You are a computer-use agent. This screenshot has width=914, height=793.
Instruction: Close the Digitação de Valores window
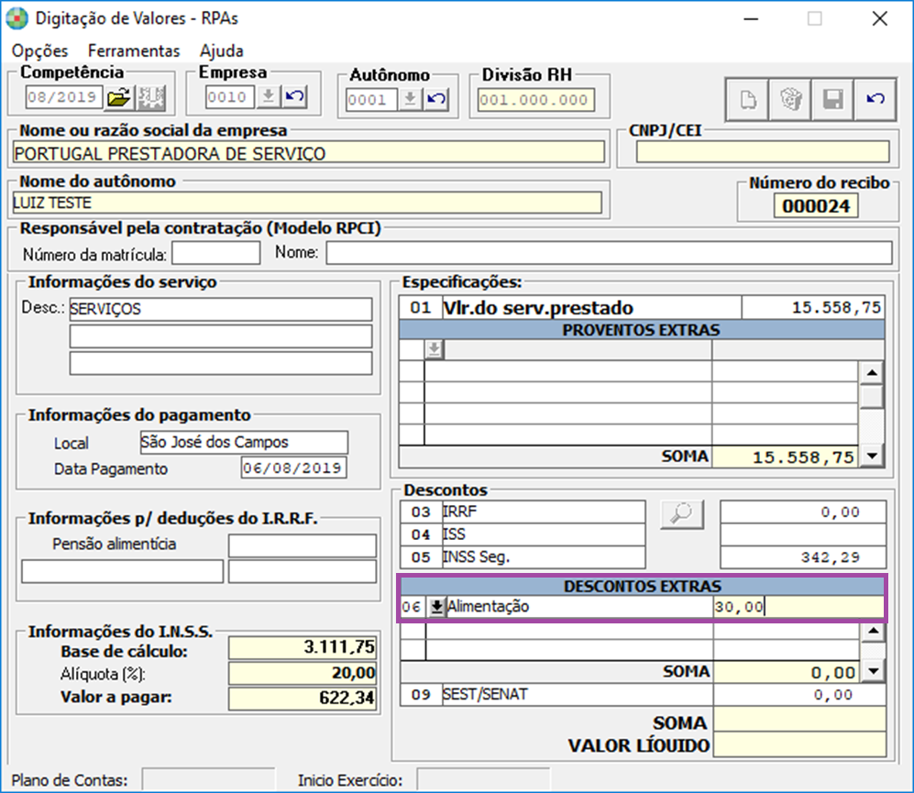[x=879, y=18]
